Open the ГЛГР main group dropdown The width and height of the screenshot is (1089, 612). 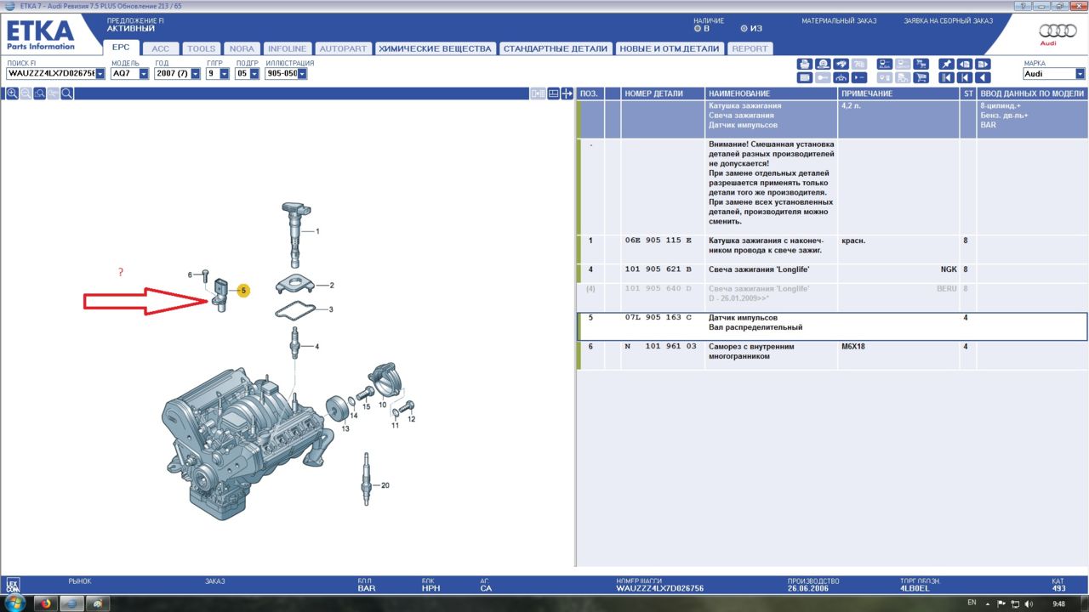coord(225,74)
